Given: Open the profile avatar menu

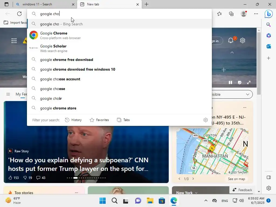Looking at the screenshot, I should [x=244, y=14].
